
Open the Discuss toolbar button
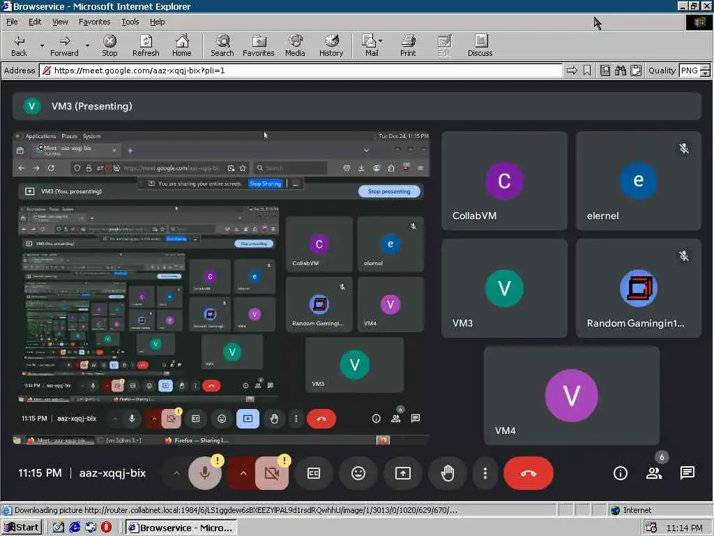coord(480,45)
